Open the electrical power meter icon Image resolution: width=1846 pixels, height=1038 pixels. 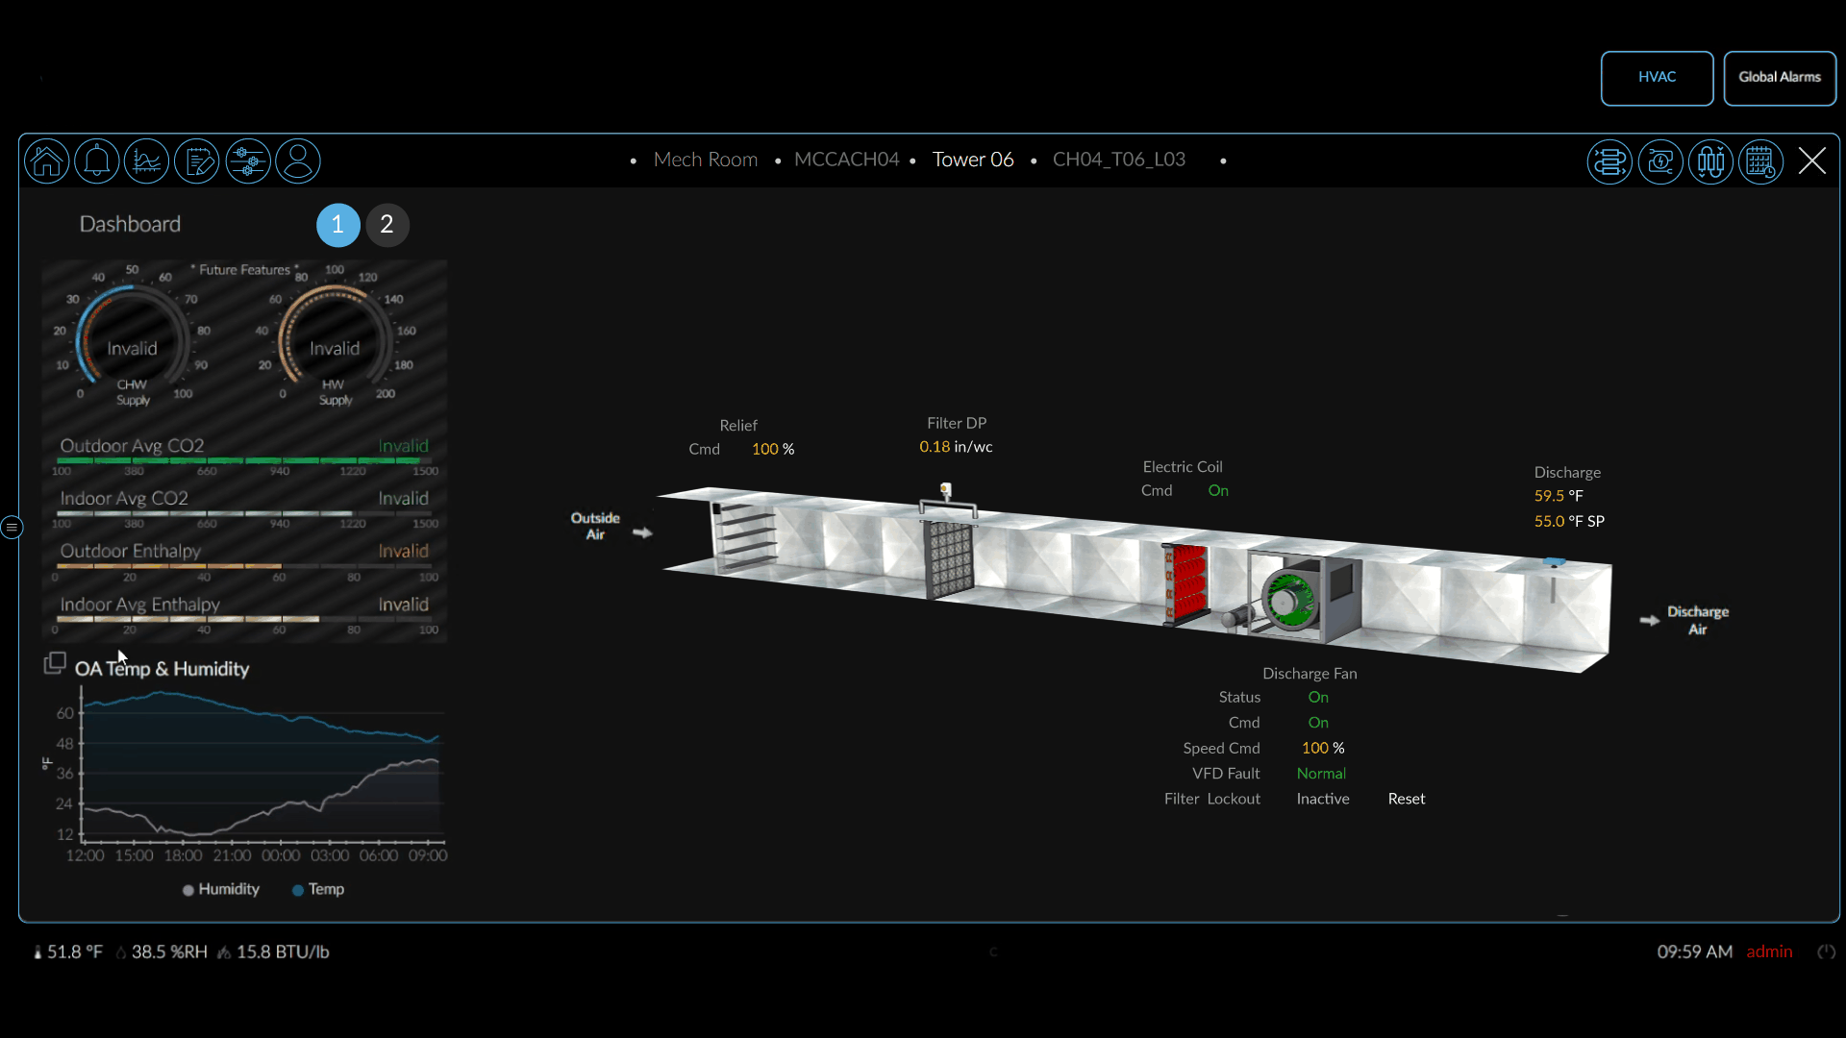(1660, 161)
